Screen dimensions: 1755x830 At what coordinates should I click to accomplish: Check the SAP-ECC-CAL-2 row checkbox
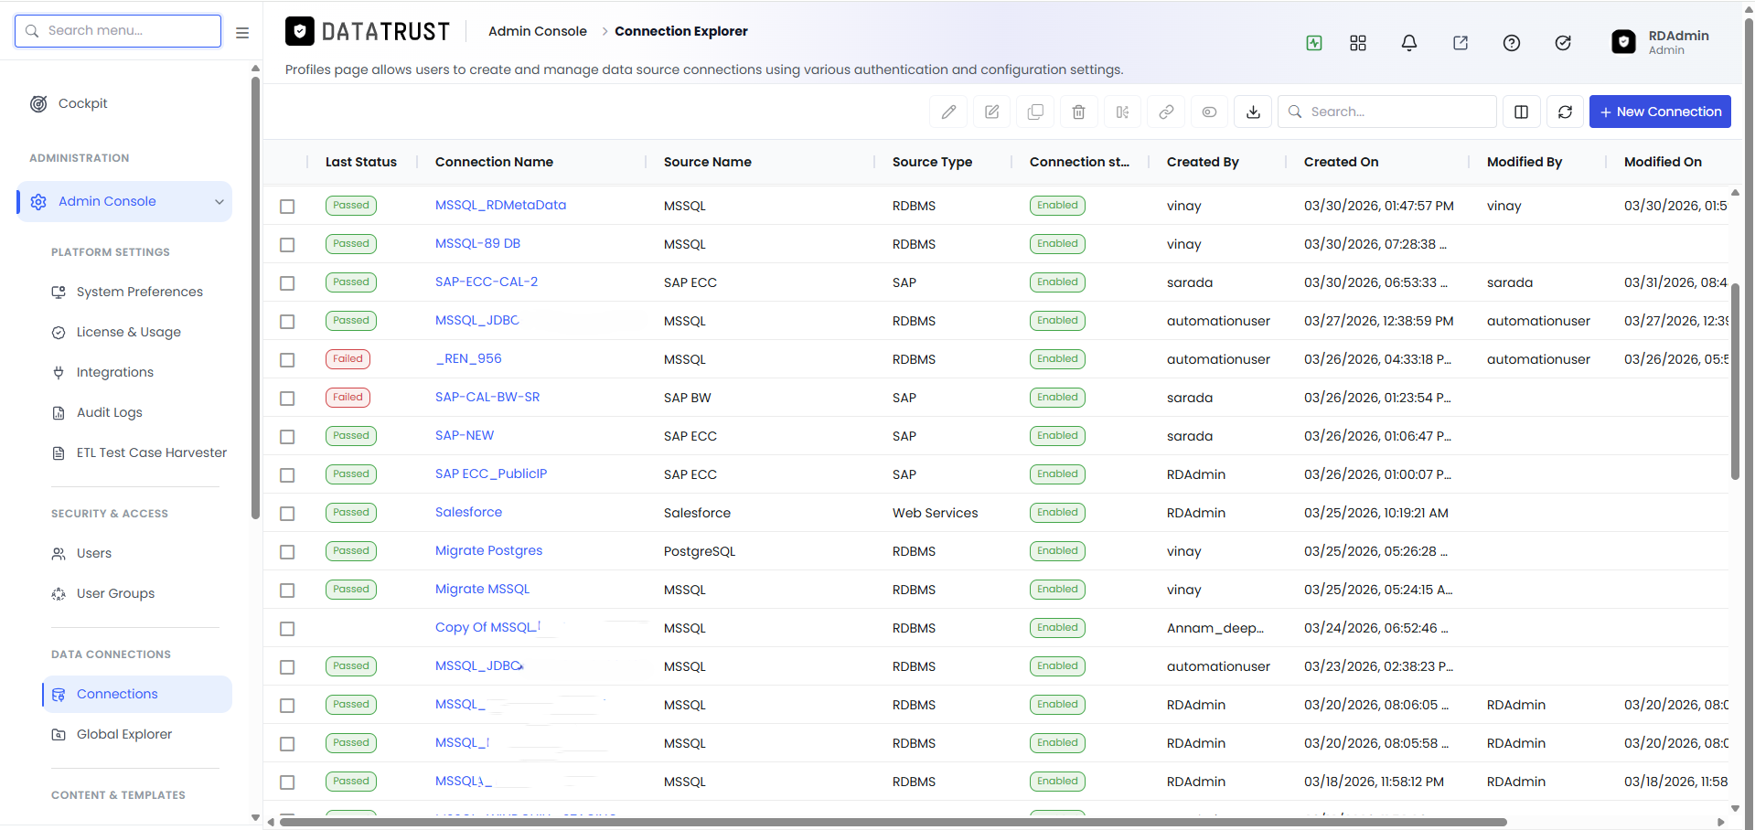pyautogui.click(x=287, y=283)
